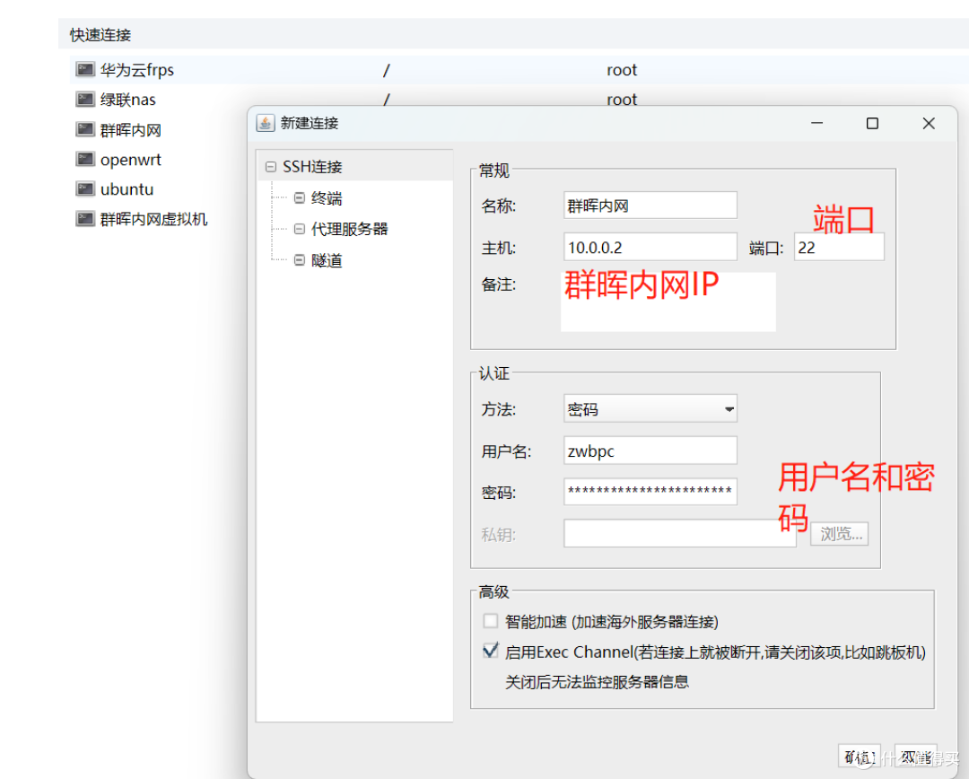Image resolution: width=969 pixels, height=779 pixels.
Task: Click the terminal icon beside openwrt
Action: 85,159
